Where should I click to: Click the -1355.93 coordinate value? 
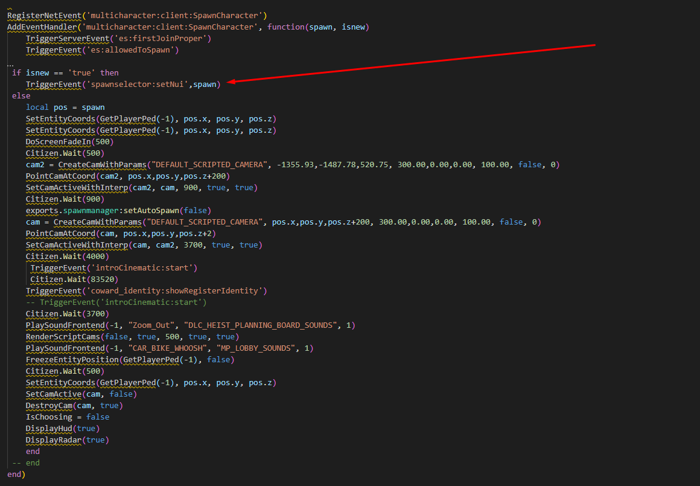pos(296,164)
